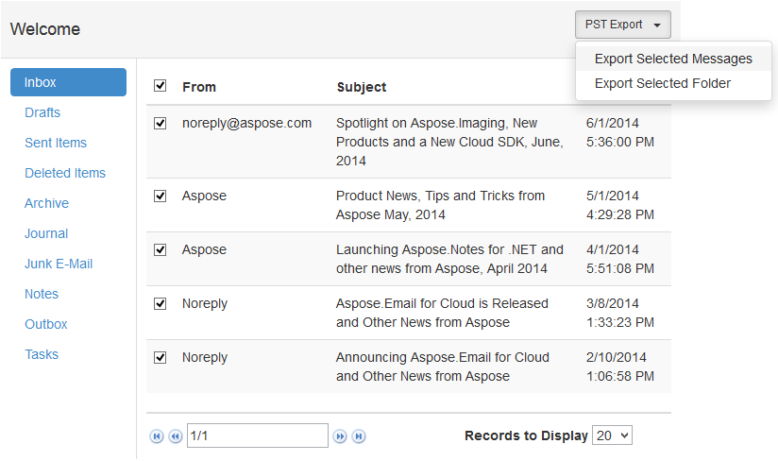The width and height of the screenshot is (778, 461).
Task: Click date 6/1/2014 5:36:00 PM
Action: (620, 132)
